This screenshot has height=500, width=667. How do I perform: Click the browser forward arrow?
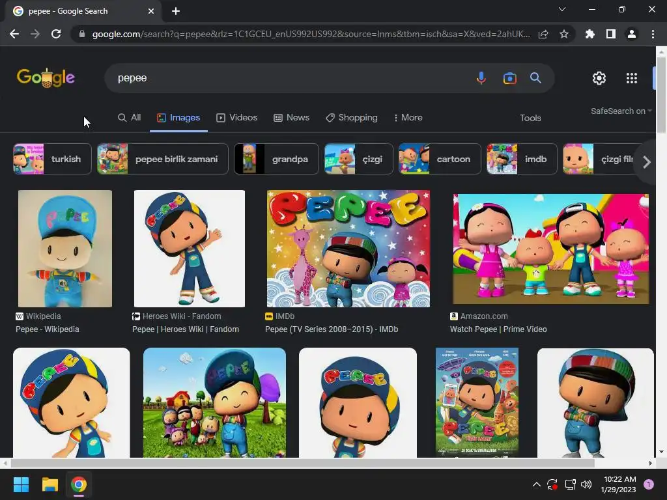pyautogui.click(x=35, y=34)
